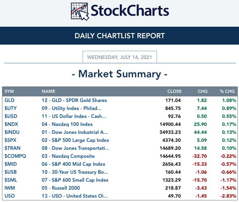This screenshot has height=202, width=239.
Task: Click the CLOSE column header
Action: coord(175,91)
